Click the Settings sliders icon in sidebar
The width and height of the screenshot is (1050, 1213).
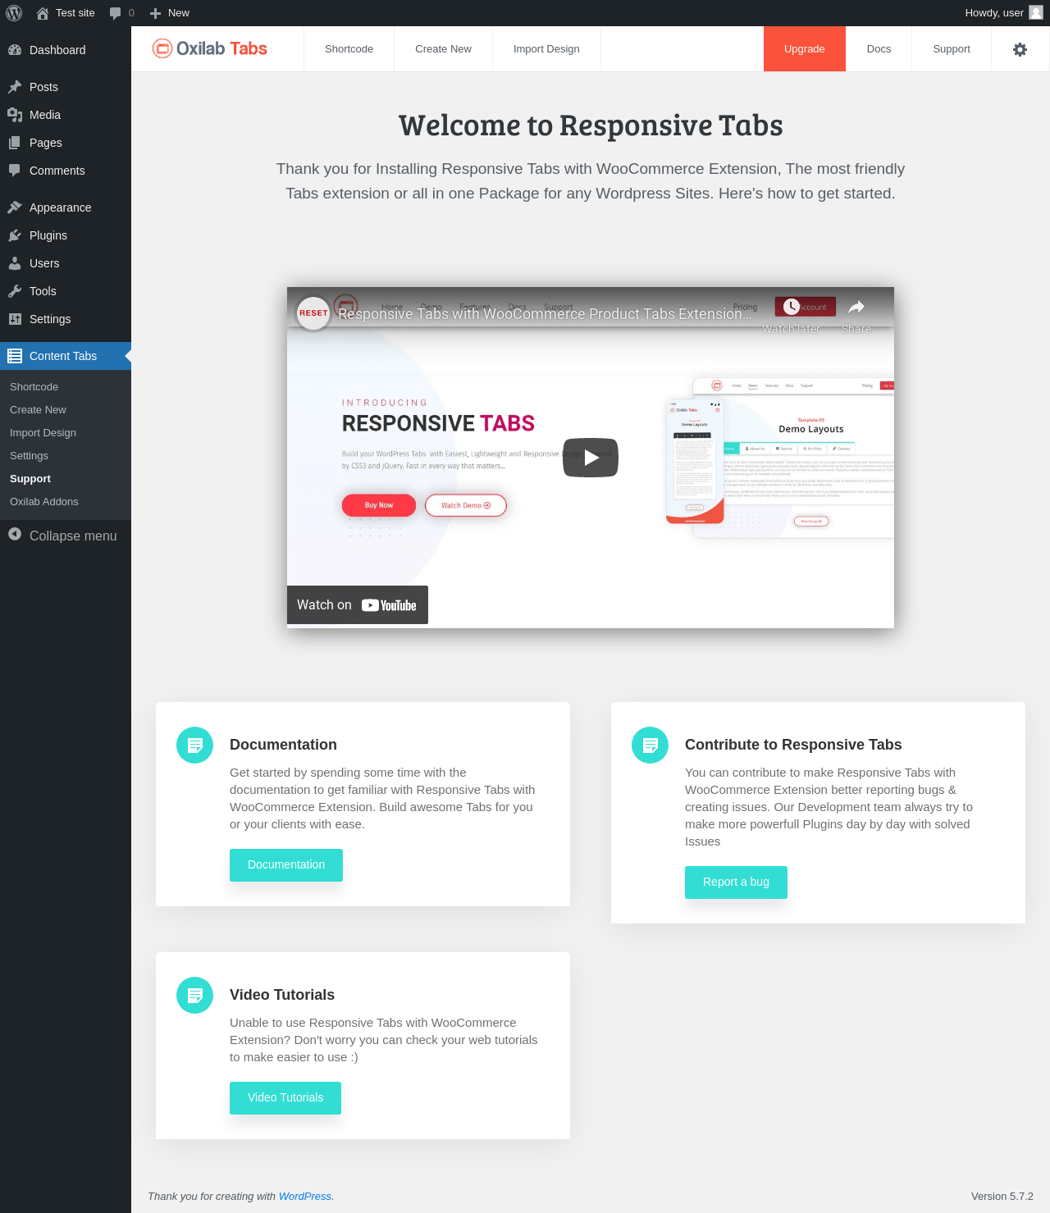(x=15, y=319)
